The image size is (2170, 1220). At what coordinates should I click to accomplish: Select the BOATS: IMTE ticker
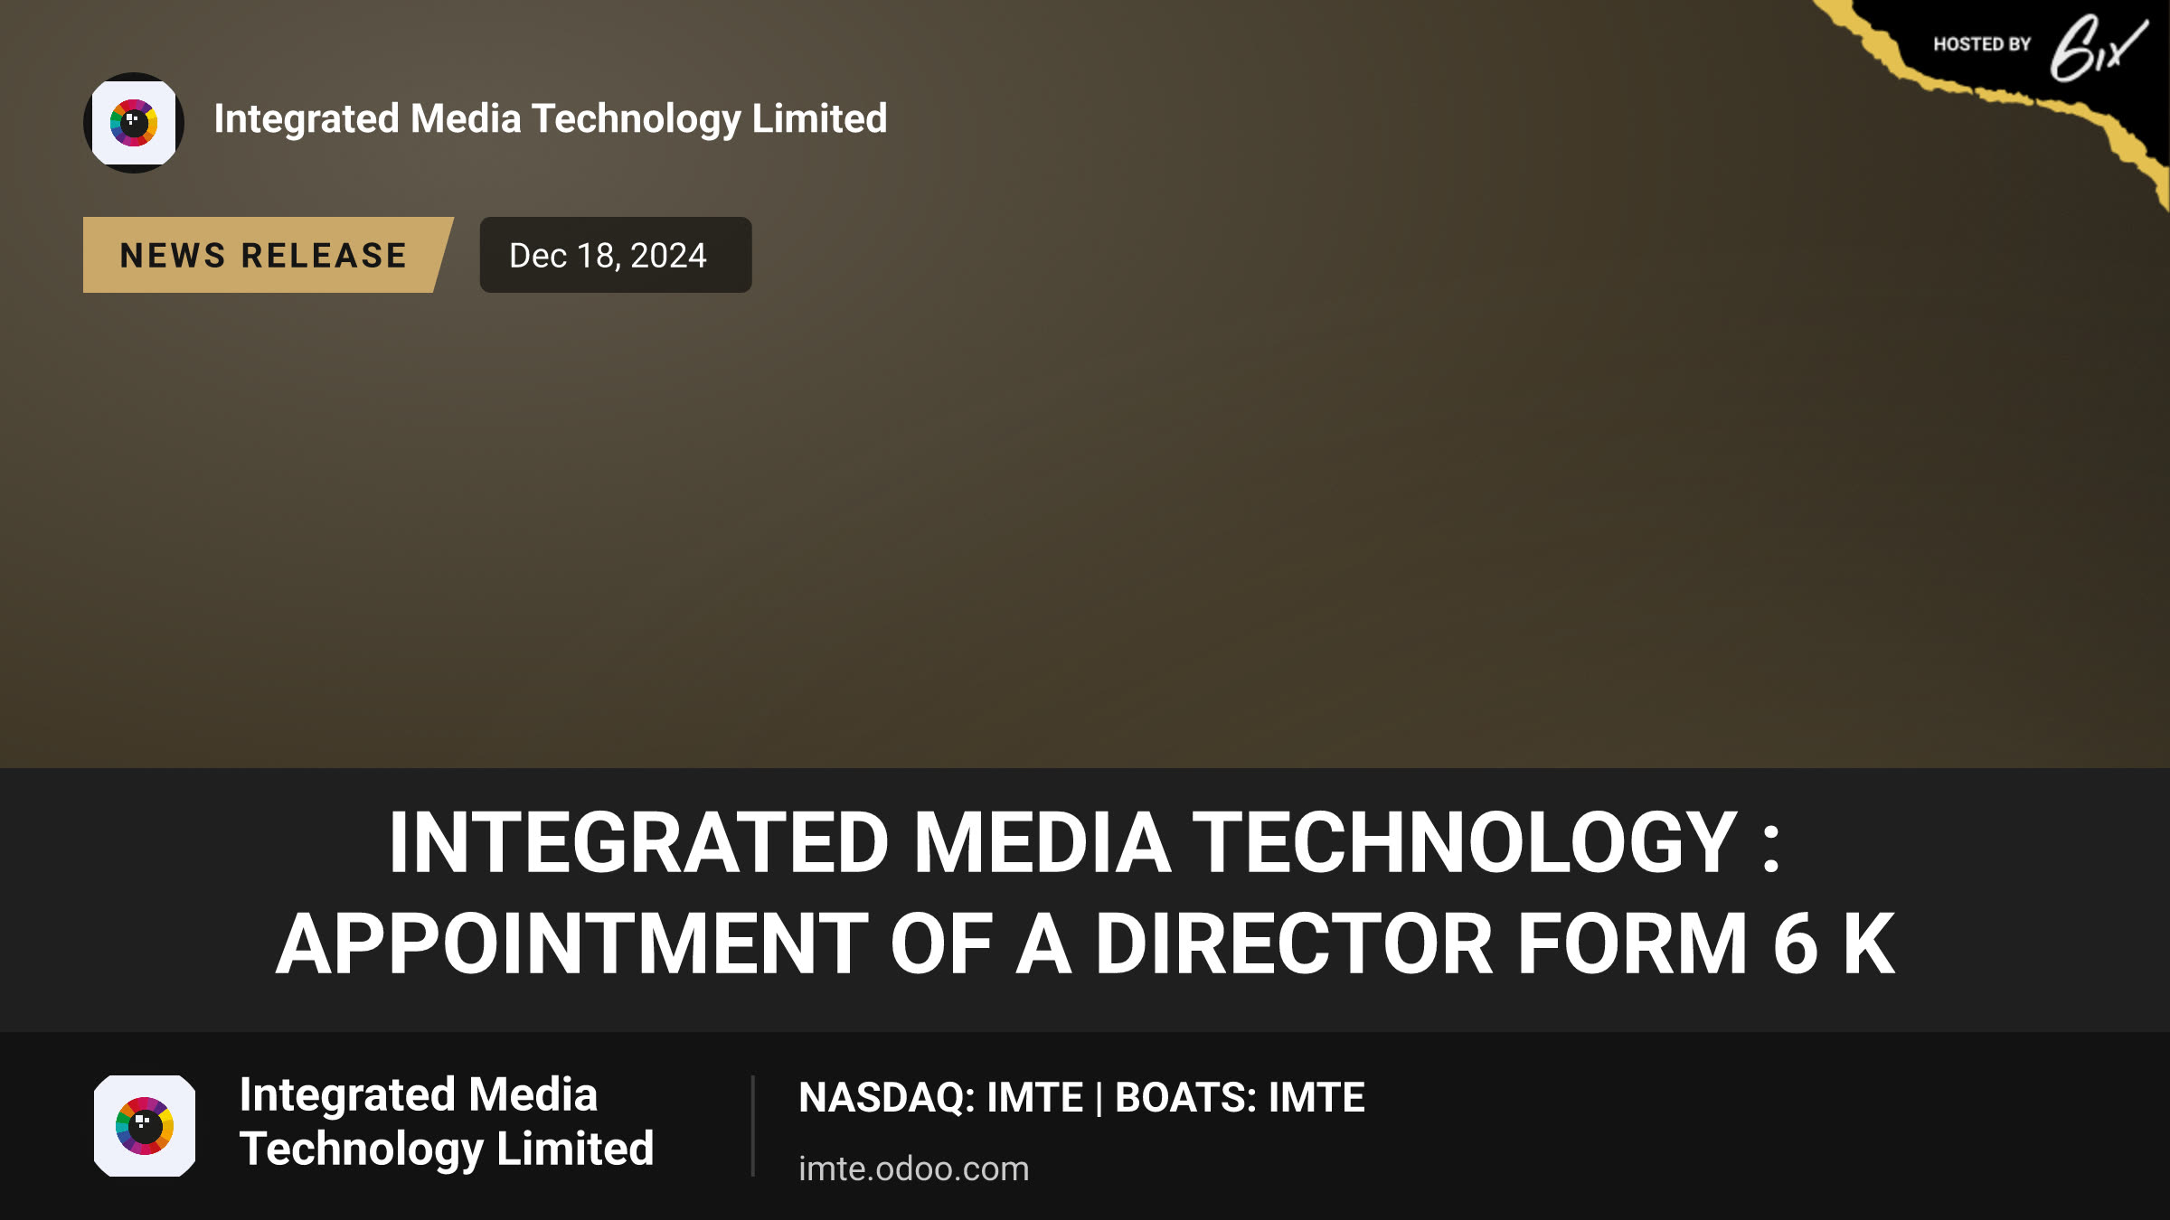pyautogui.click(x=1240, y=1097)
